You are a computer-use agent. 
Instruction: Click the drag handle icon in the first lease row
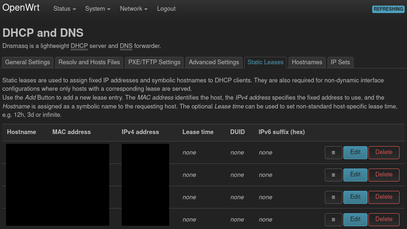point(333,153)
